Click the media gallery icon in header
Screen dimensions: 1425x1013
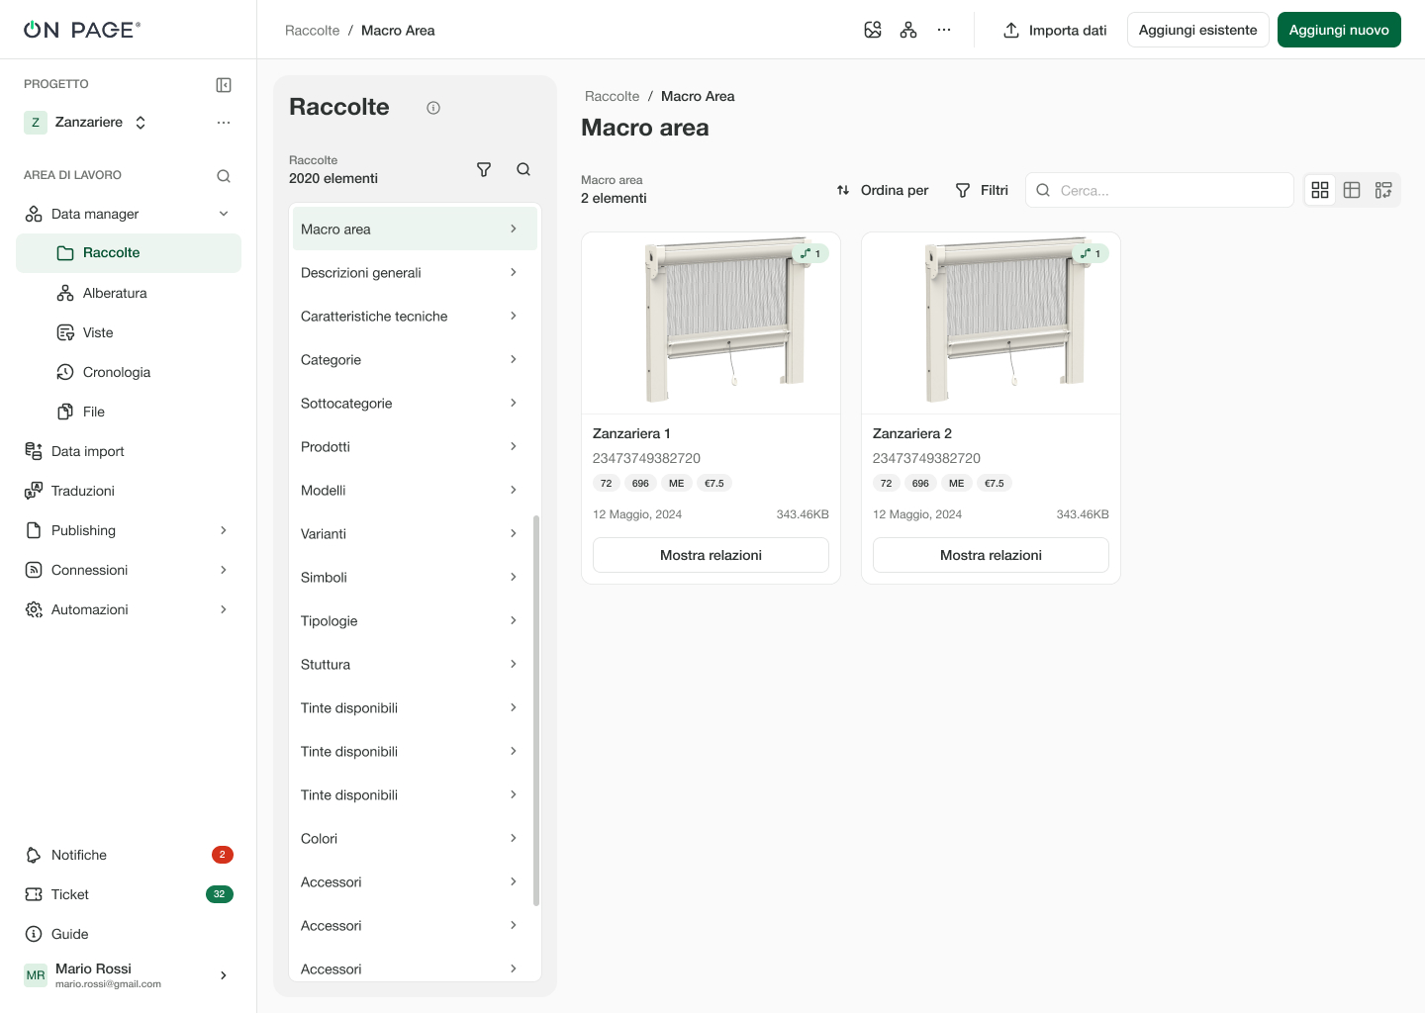tap(873, 30)
